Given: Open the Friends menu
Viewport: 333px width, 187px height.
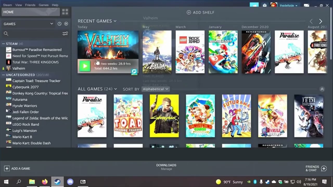Looking at the screenshot, I should click(30, 5).
